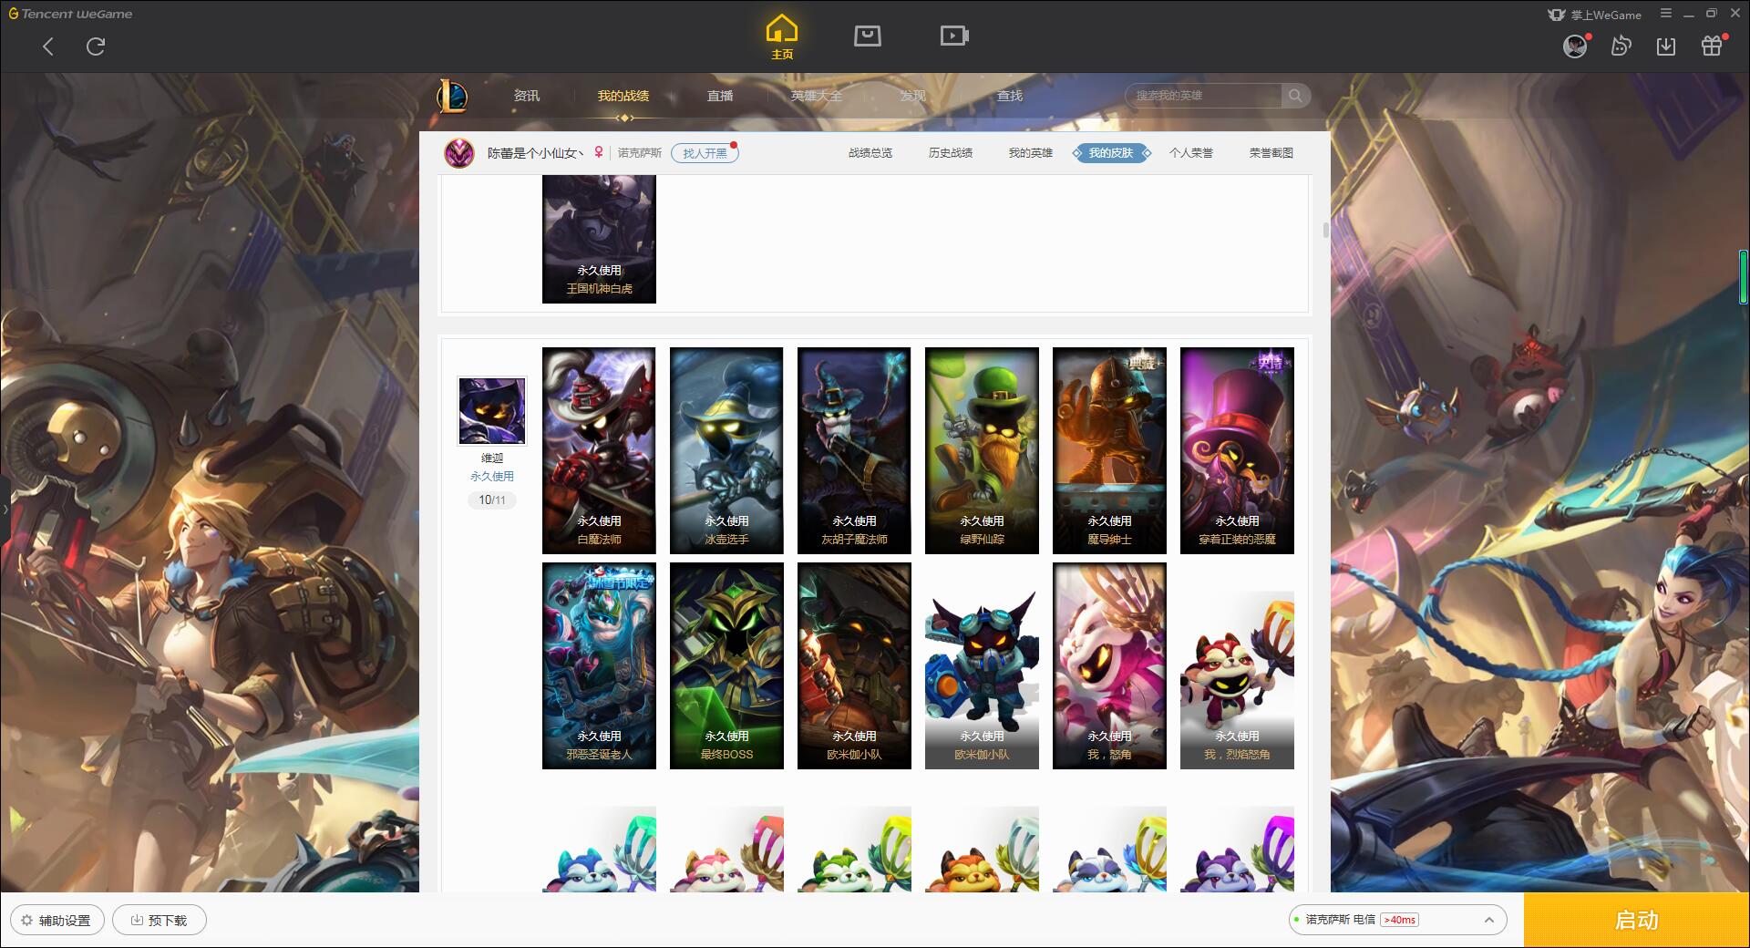Open the 我的英雄 section
This screenshot has height=948, width=1750.
1031,153
